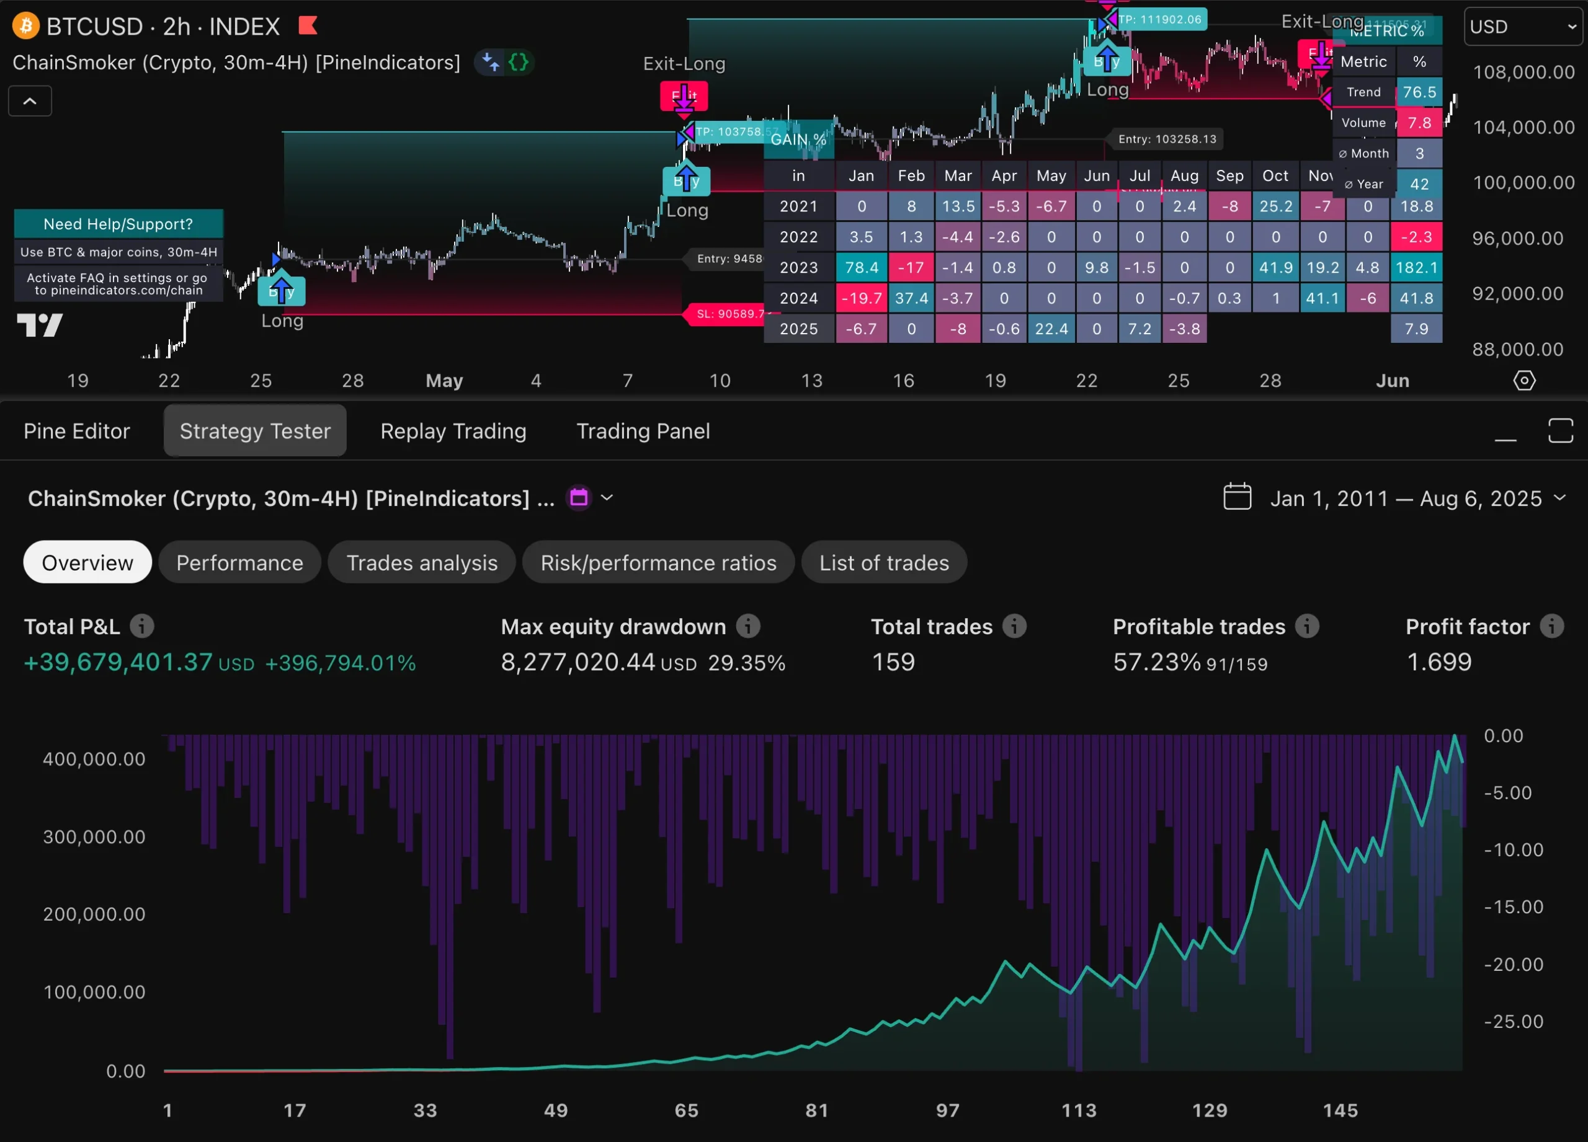1588x1142 pixels.
Task: Click the purple calendar deep backtest icon
Action: click(579, 498)
